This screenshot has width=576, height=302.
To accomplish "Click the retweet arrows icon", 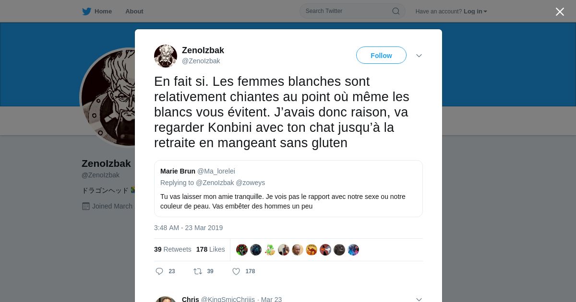I will click(x=198, y=271).
